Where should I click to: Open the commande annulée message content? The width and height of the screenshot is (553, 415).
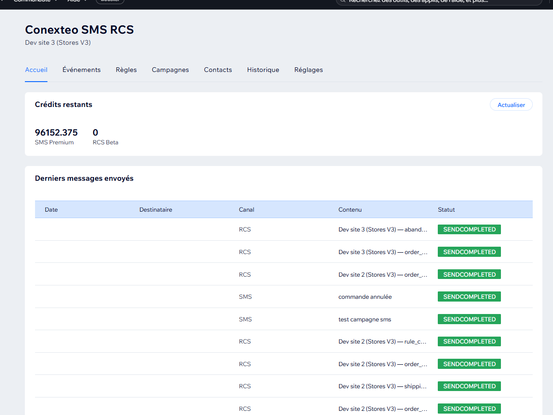coord(365,297)
